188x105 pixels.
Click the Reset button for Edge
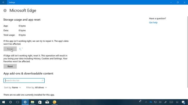click(10, 66)
